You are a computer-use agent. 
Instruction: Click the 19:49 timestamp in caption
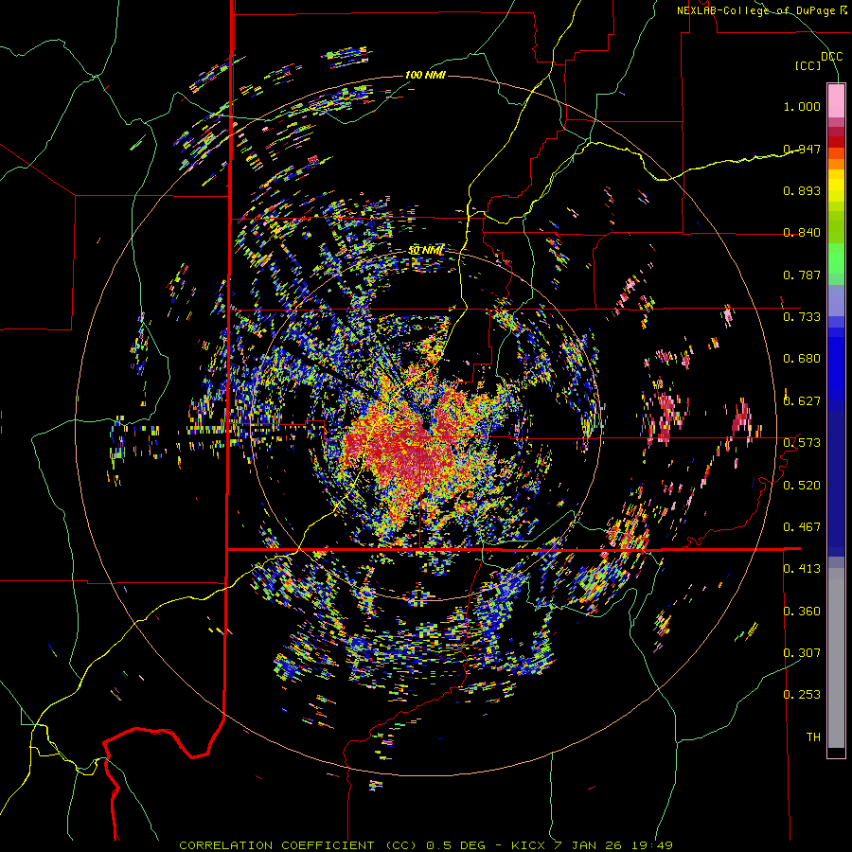(652, 845)
